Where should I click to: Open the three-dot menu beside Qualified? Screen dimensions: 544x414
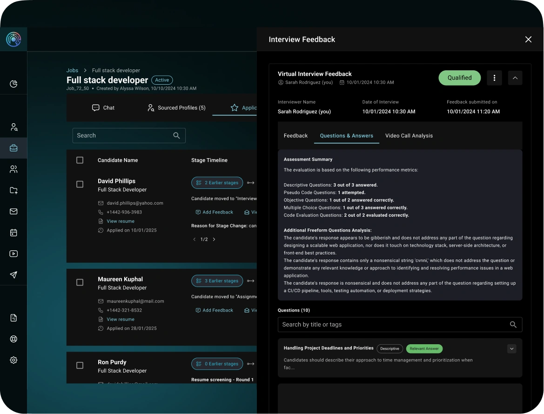pos(494,78)
